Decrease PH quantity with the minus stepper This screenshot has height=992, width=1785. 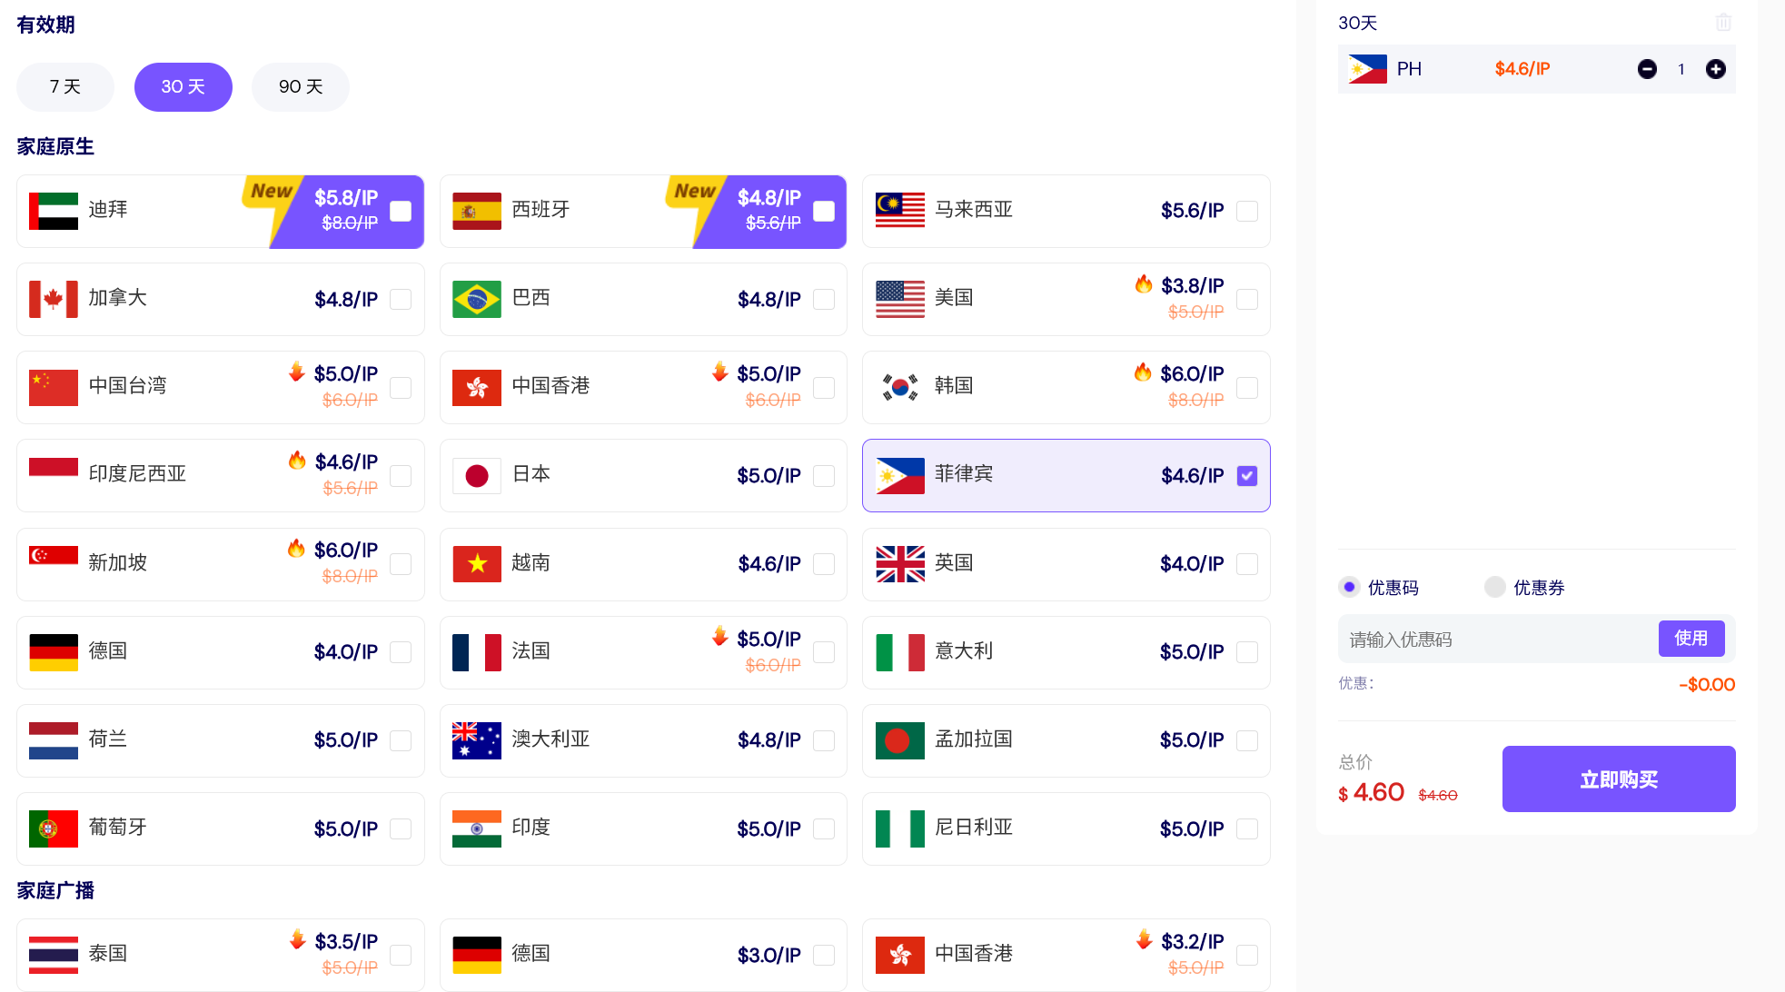(x=1647, y=68)
